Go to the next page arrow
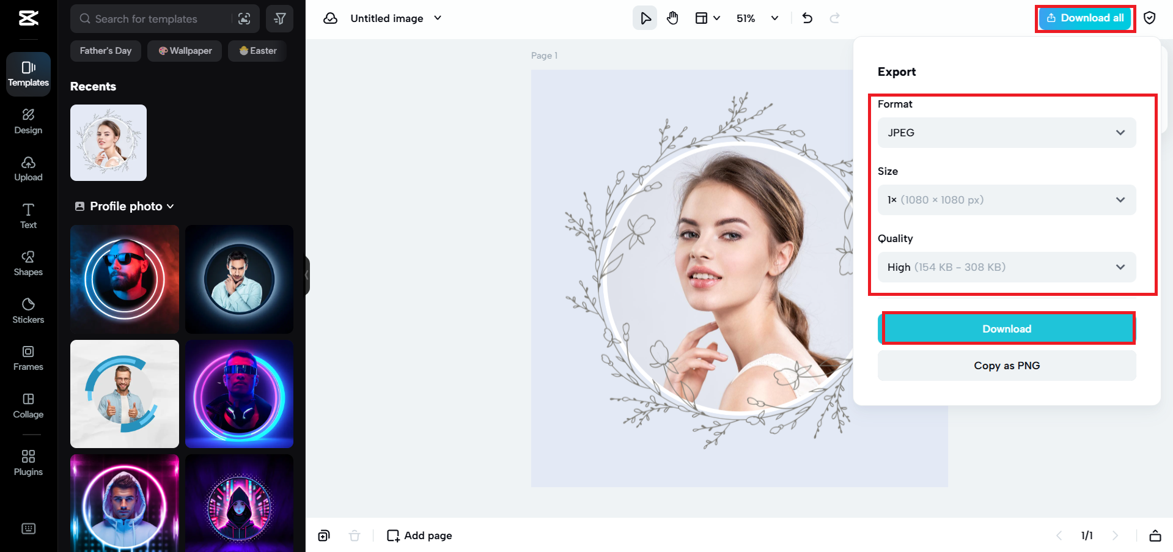Viewport: 1173px width, 552px height. 1115,535
